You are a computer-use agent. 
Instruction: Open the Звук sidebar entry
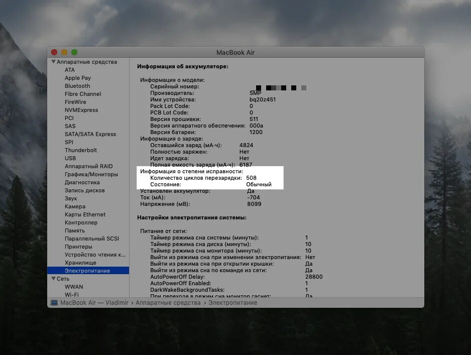tap(71, 198)
